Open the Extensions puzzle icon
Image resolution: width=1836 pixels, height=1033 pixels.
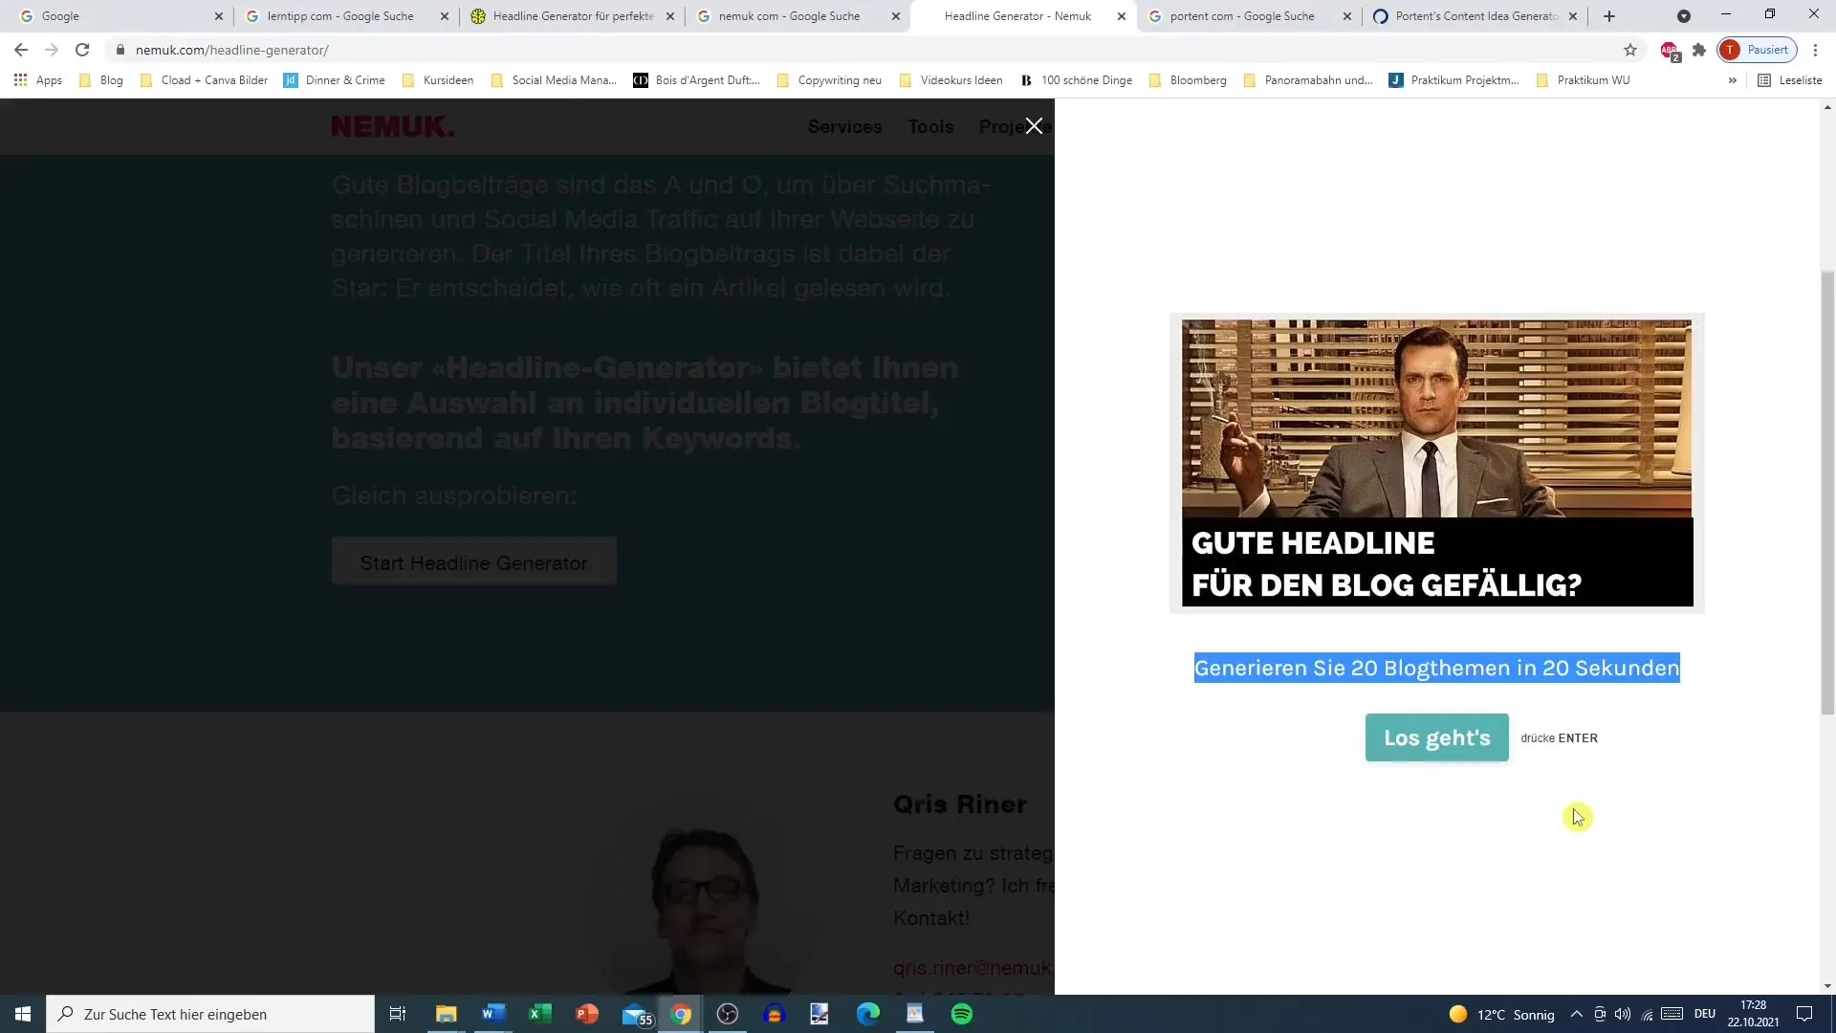1699,50
